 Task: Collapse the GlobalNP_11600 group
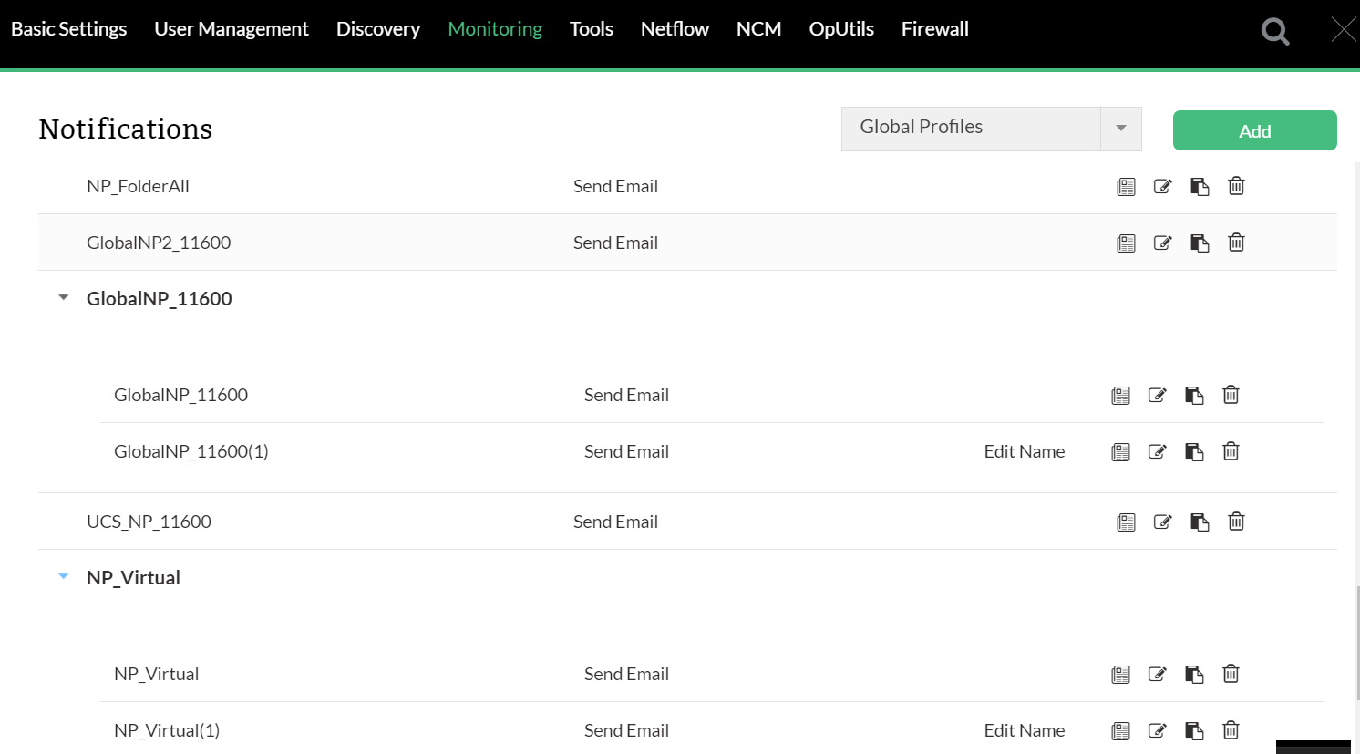[64, 298]
